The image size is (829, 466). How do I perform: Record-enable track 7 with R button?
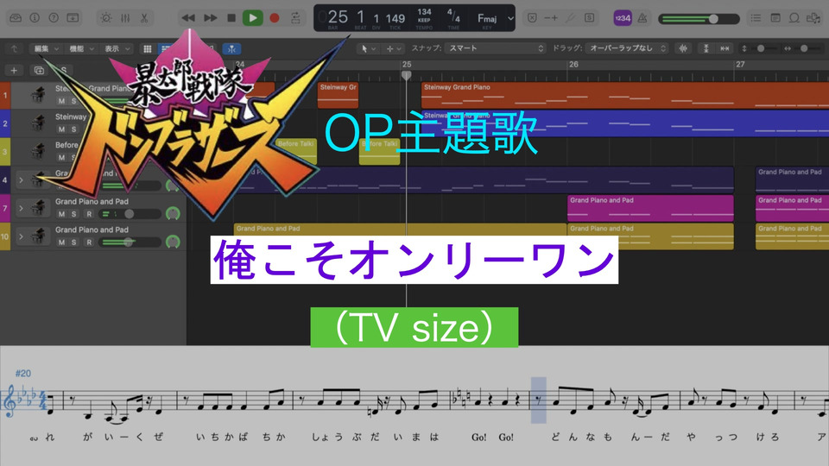tap(89, 214)
